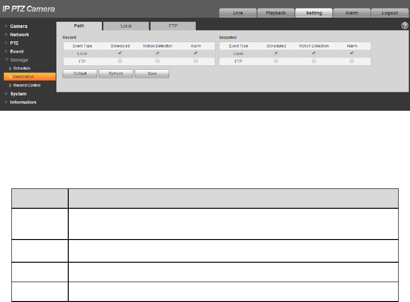Toggle Snapshot Local Alarm checkbox
This screenshot has width=410, height=302.
351,53
